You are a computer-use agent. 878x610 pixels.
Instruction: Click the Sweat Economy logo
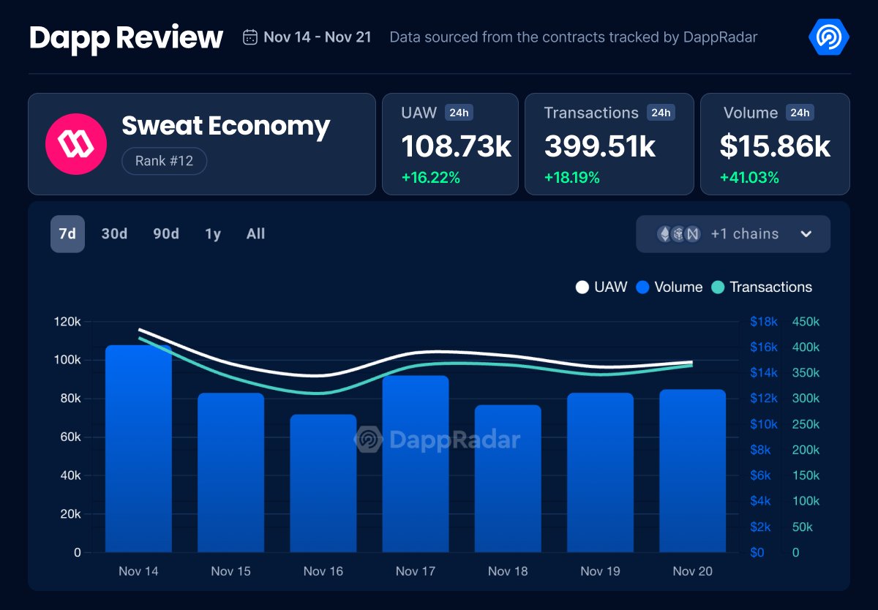point(75,143)
